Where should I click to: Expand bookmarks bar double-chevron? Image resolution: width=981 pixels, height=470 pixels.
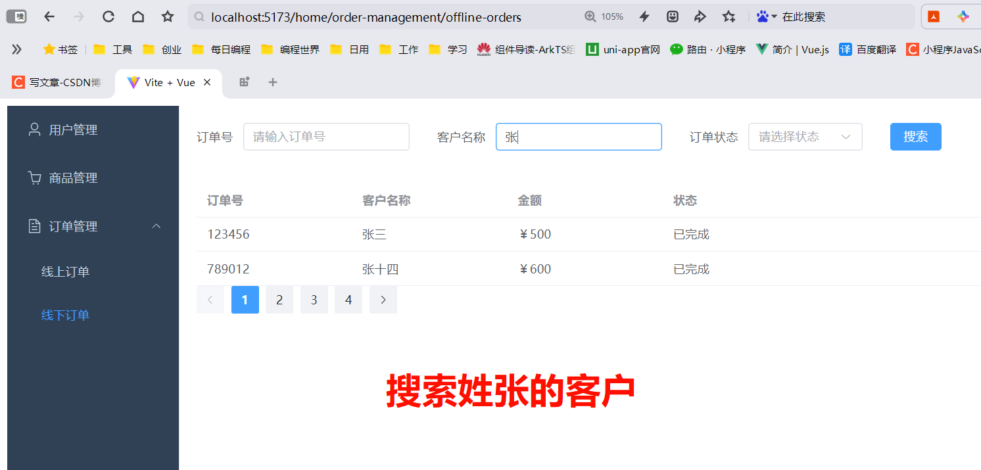(x=16, y=49)
